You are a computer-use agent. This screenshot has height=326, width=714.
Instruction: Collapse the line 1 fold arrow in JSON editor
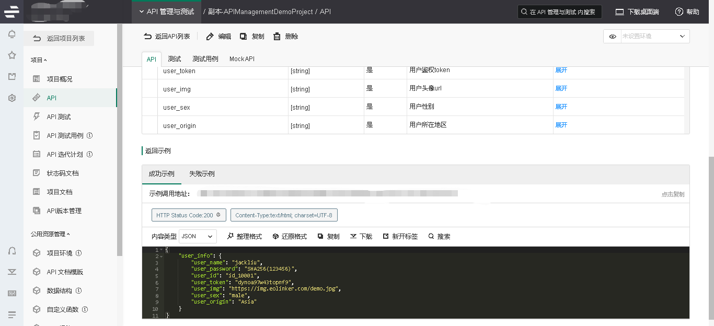point(162,250)
